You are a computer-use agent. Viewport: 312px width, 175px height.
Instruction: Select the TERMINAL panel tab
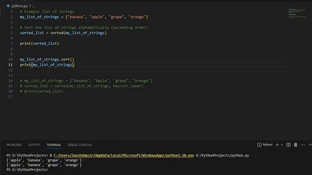54,145
